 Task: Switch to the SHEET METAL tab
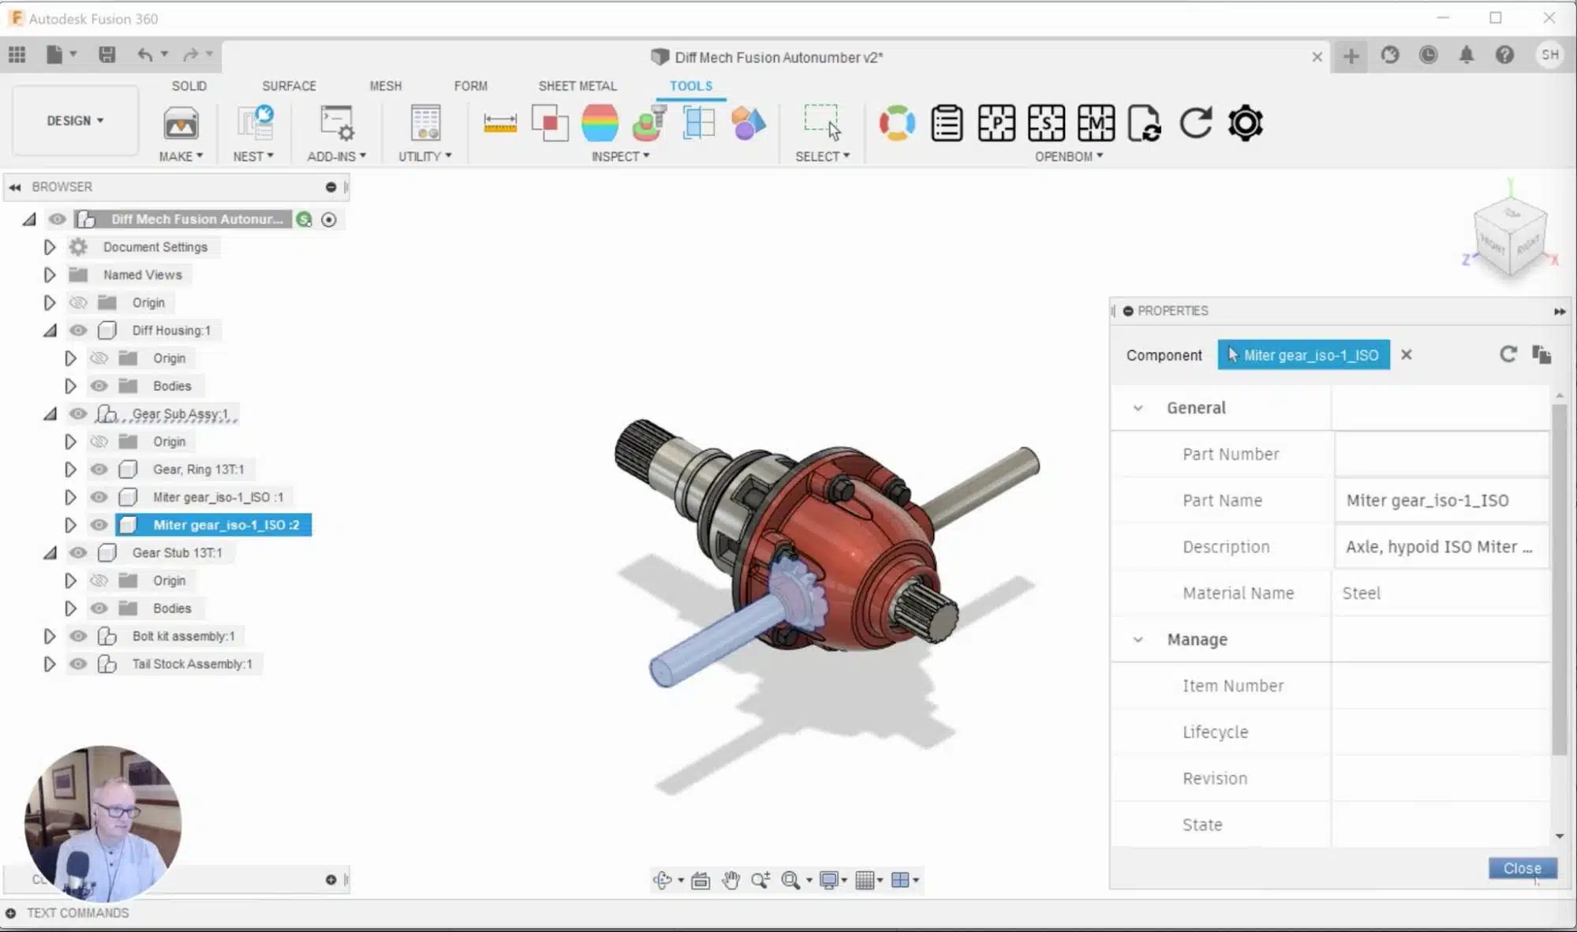click(x=577, y=85)
